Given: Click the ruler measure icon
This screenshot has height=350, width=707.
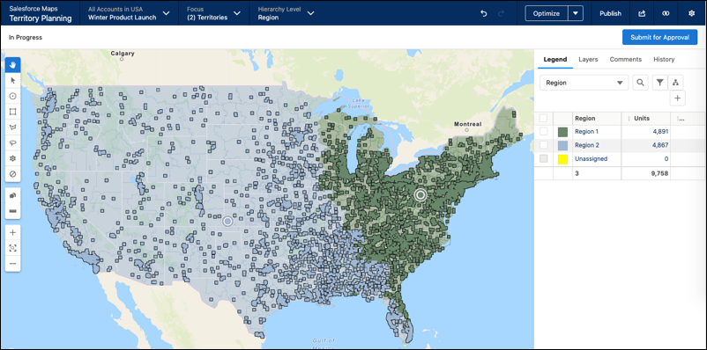Looking at the screenshot, I should (x=12, y=210).
